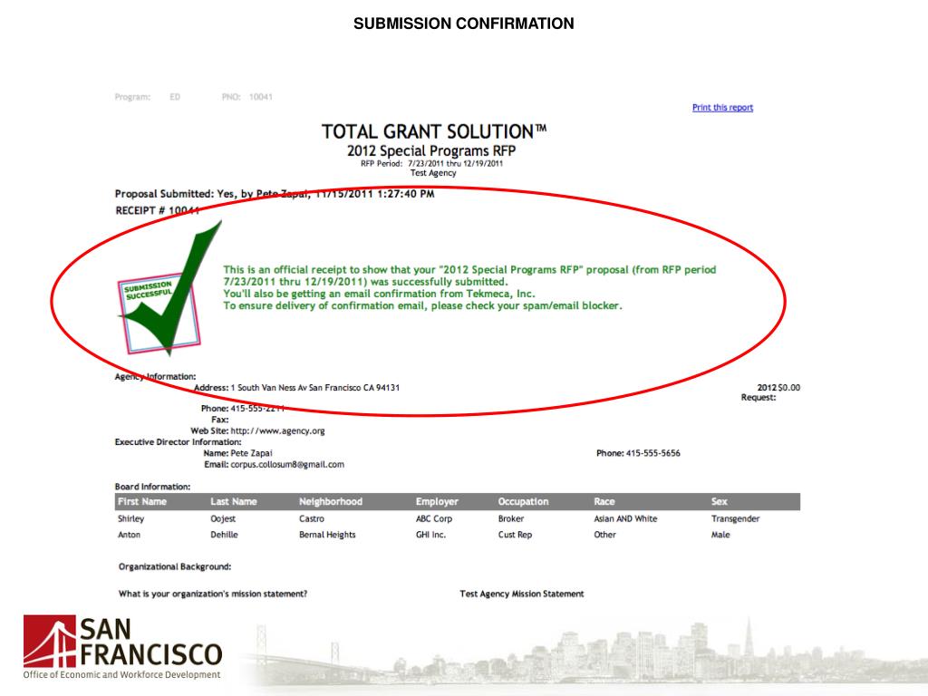Click 'Other' in the Race column
The height and width of the screenshot is (696, 928).
pos(604,535)
